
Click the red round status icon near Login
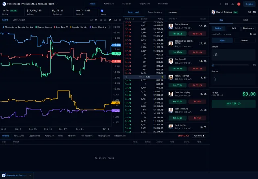click(x=239, y=4)
